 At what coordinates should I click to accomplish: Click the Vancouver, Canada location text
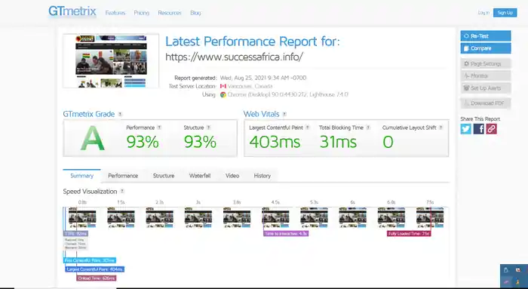[x=250, y=86]
